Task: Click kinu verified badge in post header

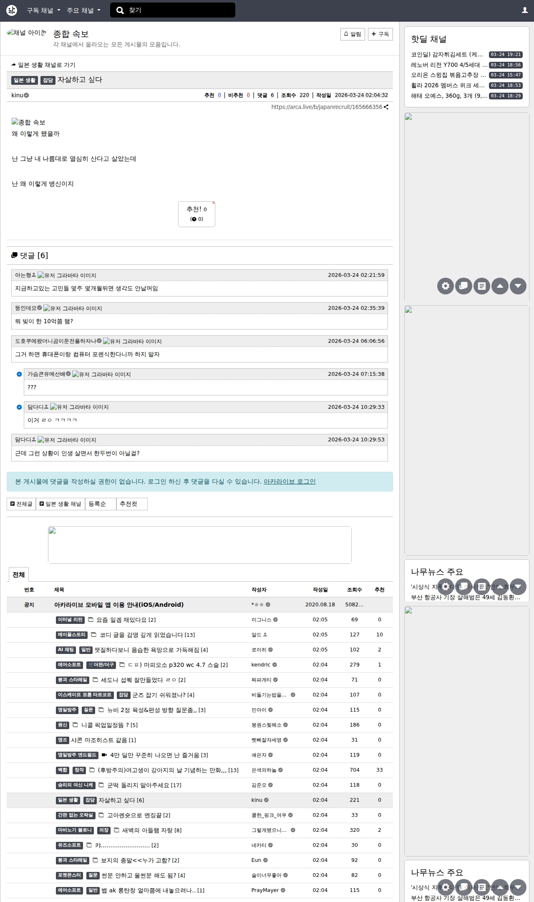Action: (26, 95)
